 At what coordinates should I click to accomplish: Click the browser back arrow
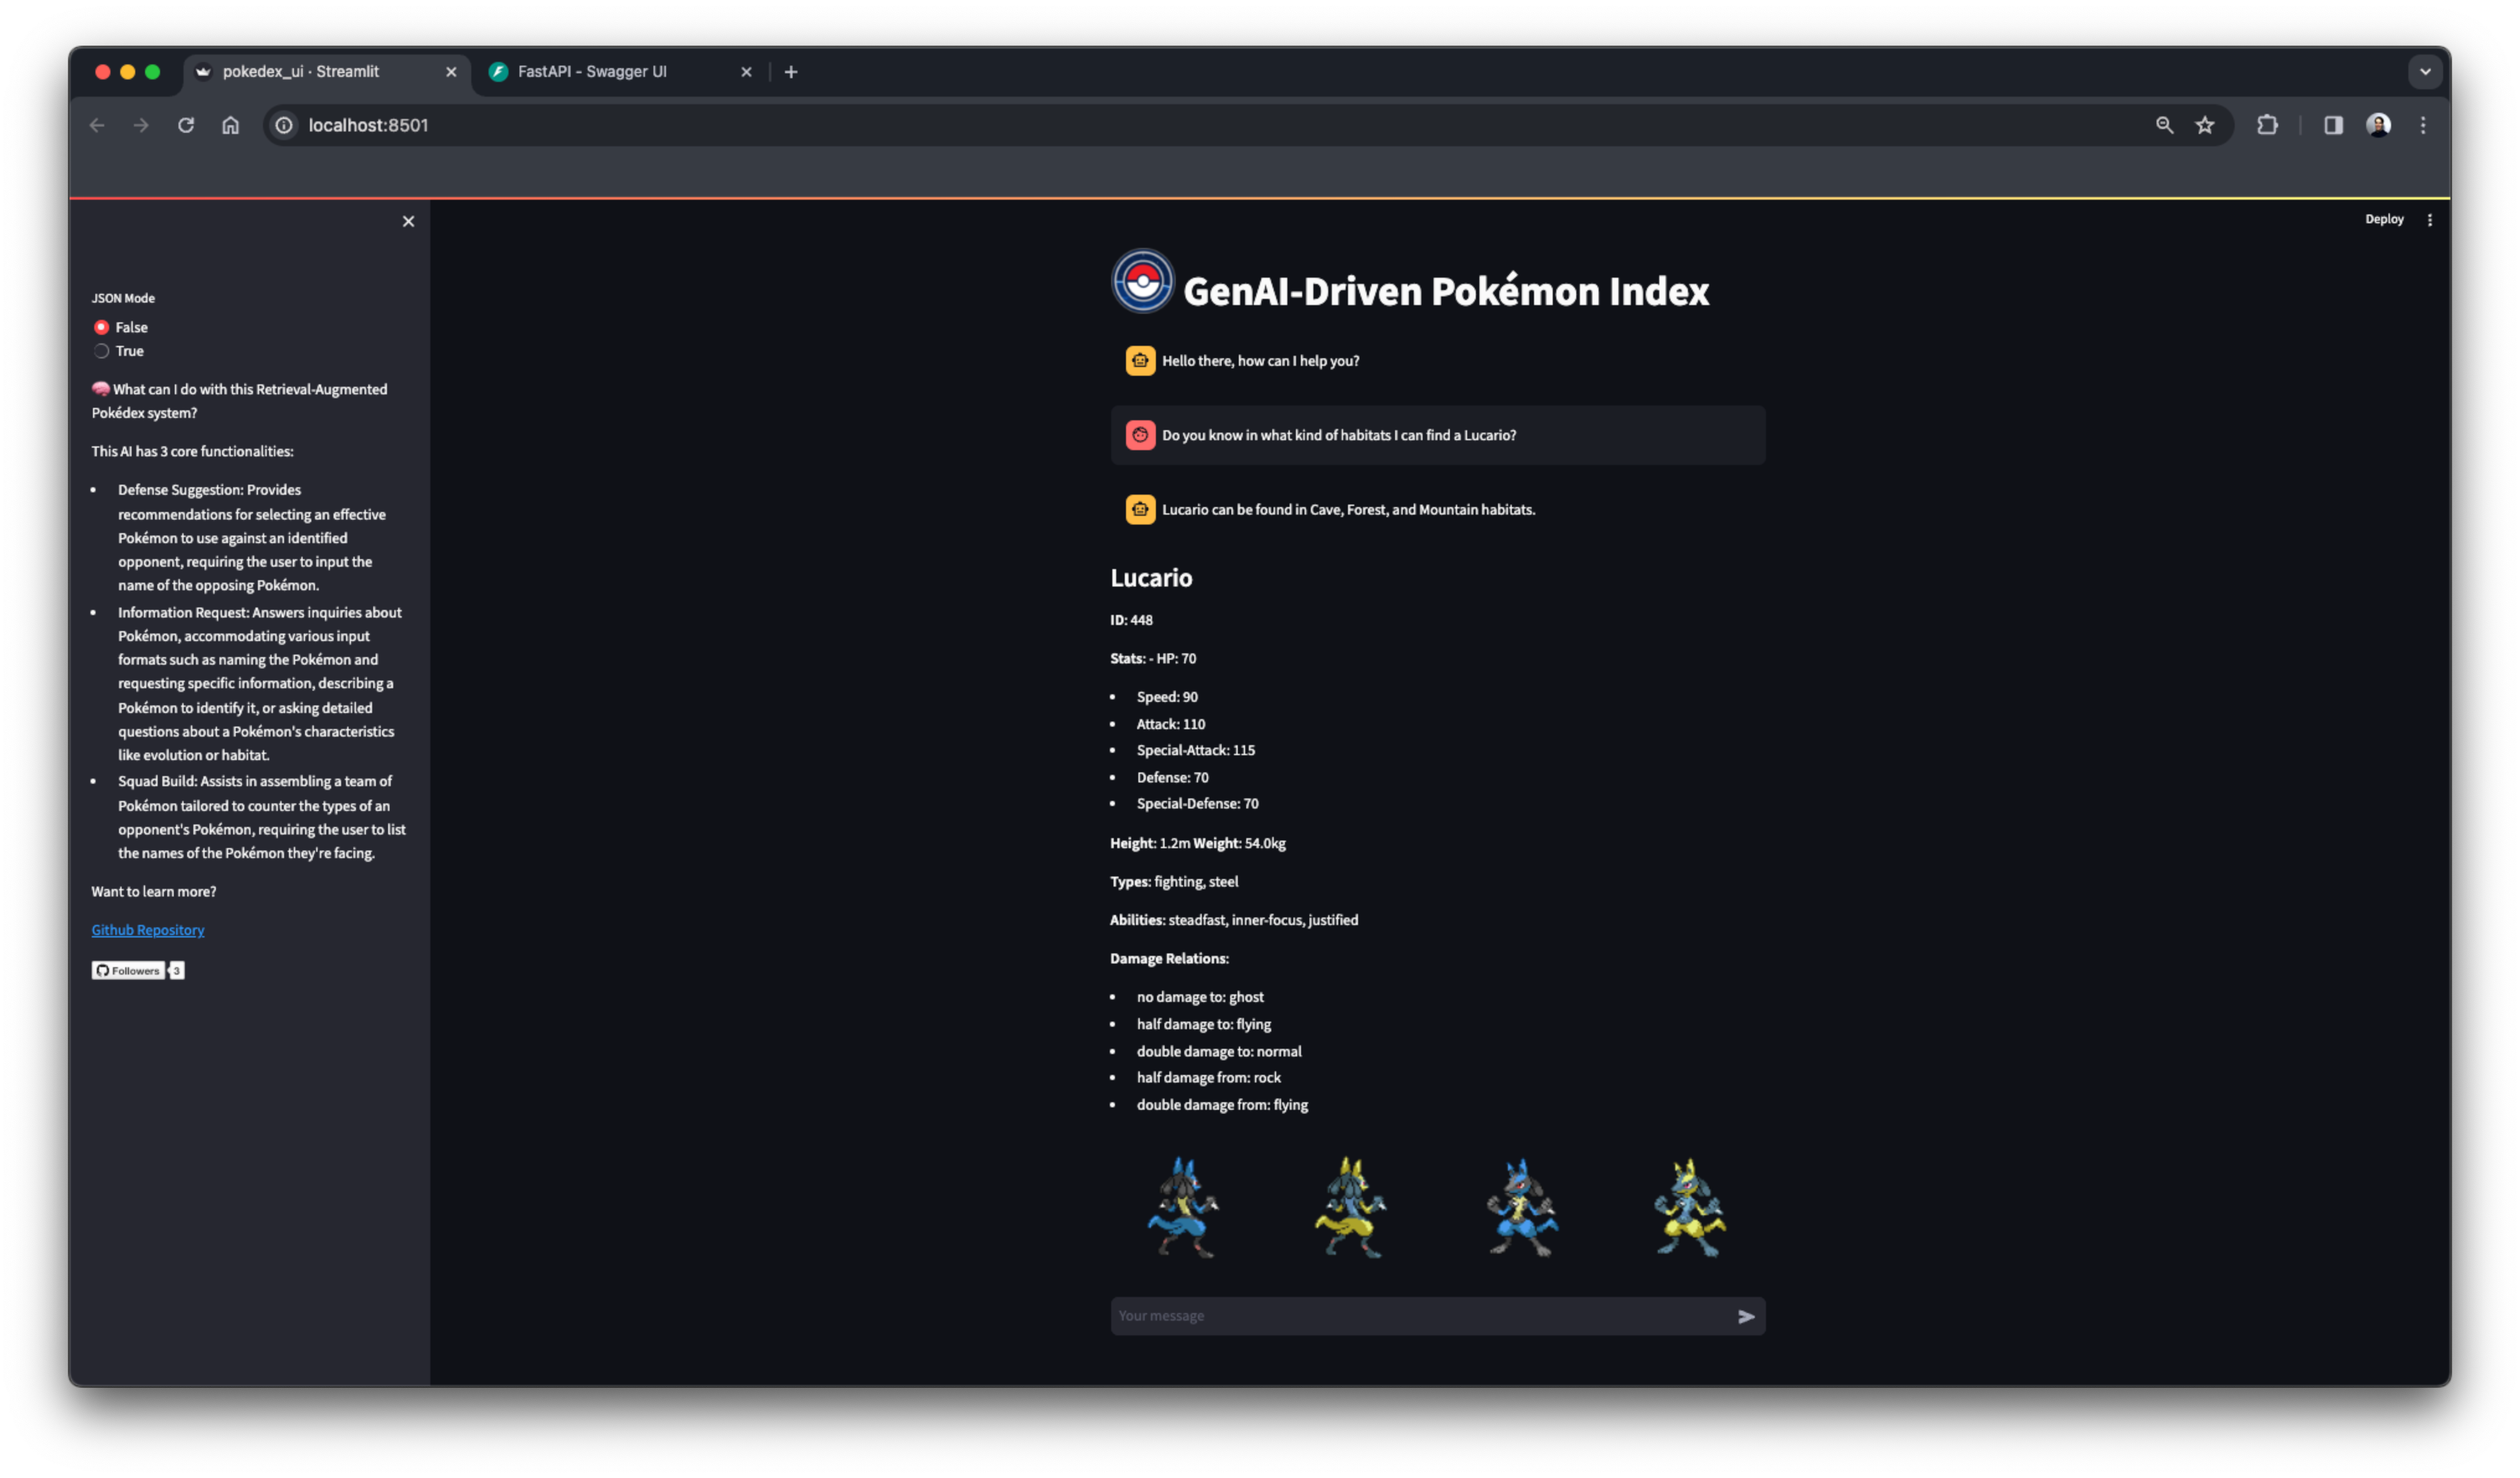(97, 125)
